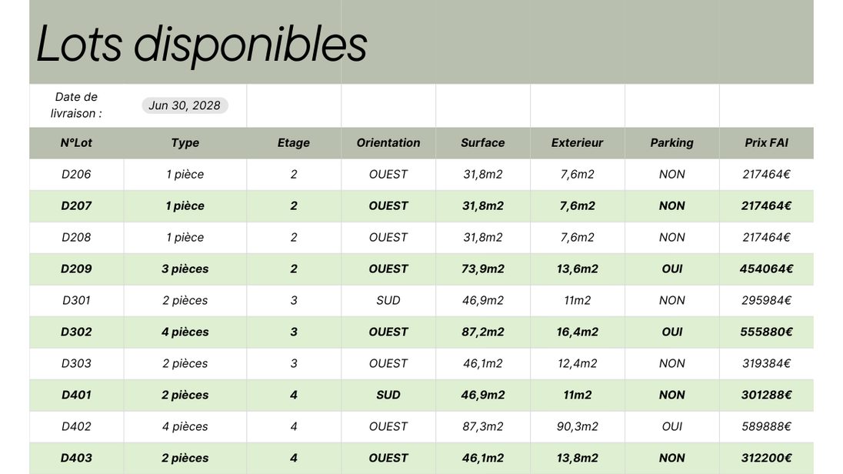Image resolution: width=843 pixels, height=474 pixels.
Task: Select the "Date de livraison" label cell
Action: [x=76, y=105]
